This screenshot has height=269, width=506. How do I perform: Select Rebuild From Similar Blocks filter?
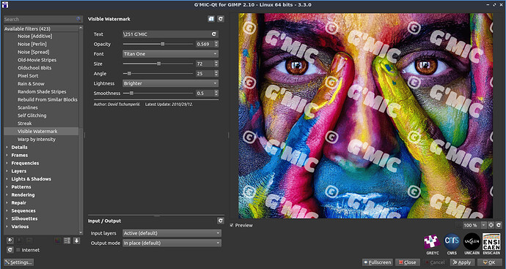click(x=48, y=99)
